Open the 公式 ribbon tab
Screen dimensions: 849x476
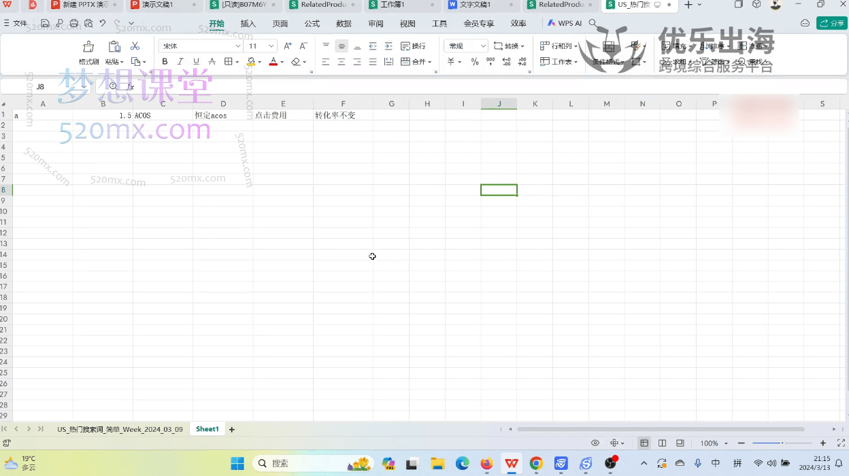click(x=312, y=24)
